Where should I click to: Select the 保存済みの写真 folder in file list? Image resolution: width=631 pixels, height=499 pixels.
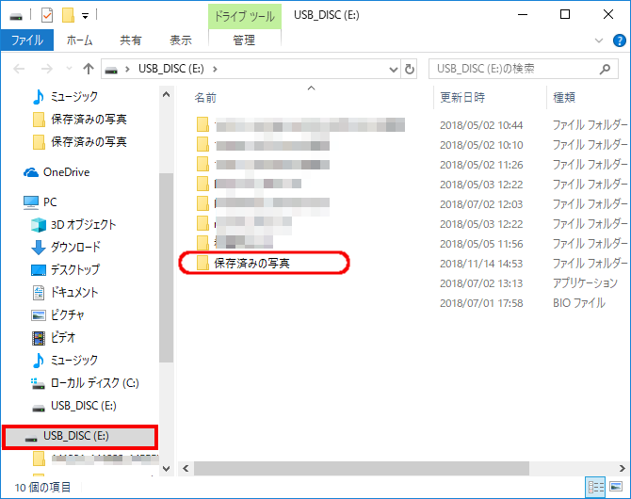coord(251,264)
